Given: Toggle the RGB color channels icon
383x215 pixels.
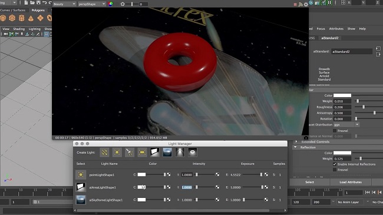Looking at the screenshot, I should (111, 4).
